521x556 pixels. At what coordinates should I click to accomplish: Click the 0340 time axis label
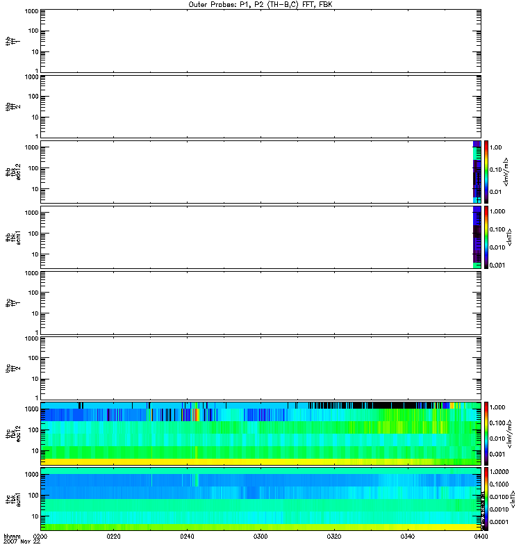(x=408, y=537)
